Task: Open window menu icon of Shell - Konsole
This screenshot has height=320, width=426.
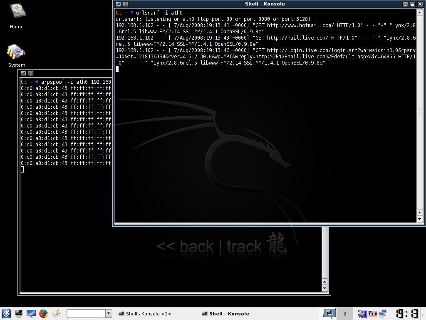Action: 118,4
